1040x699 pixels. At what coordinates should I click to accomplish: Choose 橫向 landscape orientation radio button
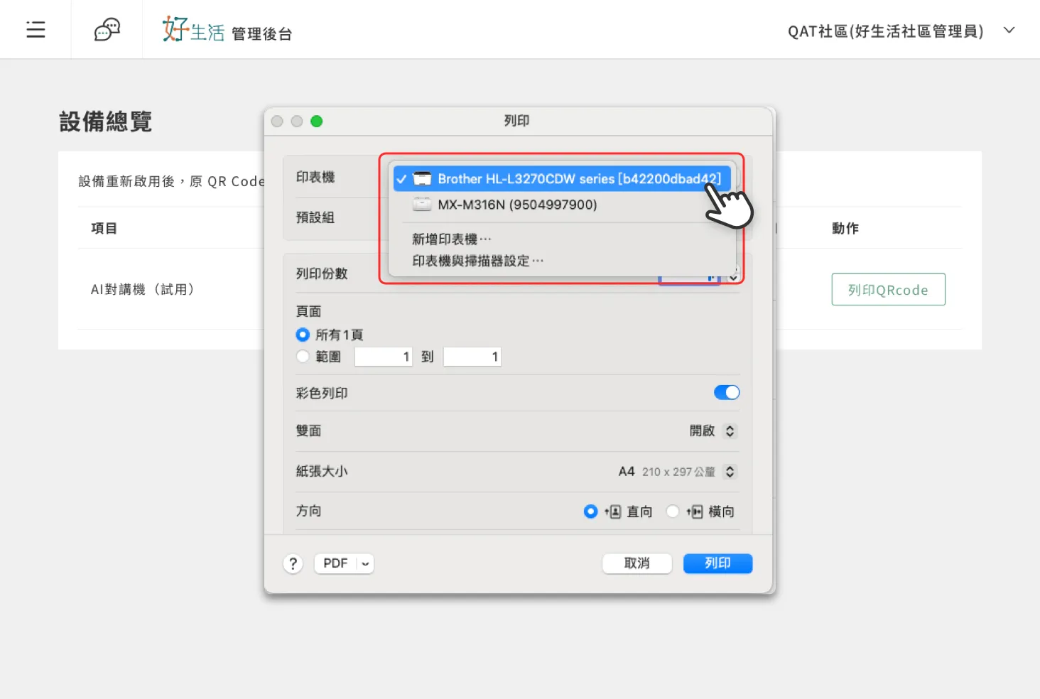pos(672,511)
